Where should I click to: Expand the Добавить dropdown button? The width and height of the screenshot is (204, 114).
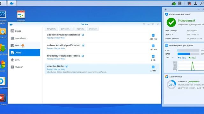click(x=66, y=29)
